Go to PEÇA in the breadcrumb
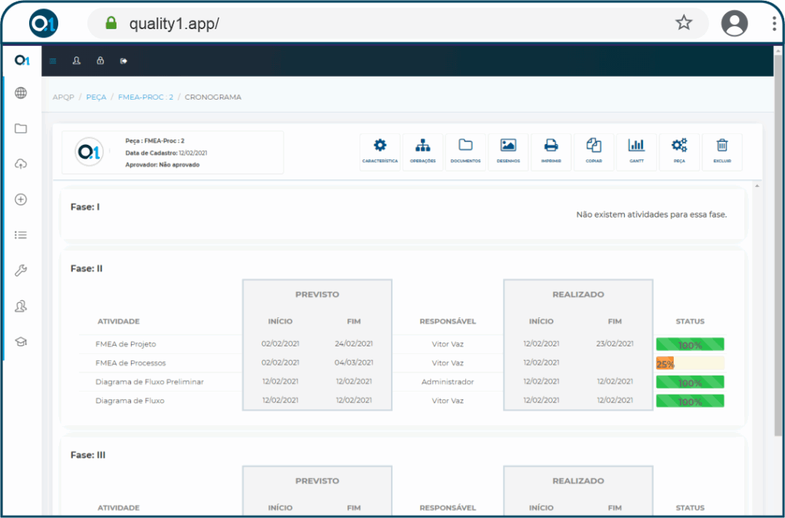 (96, 97)
